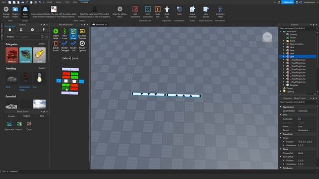This screenshot has width=319, height=179.
Task: Select the Edit Lines tool
Action: point(73,34)
